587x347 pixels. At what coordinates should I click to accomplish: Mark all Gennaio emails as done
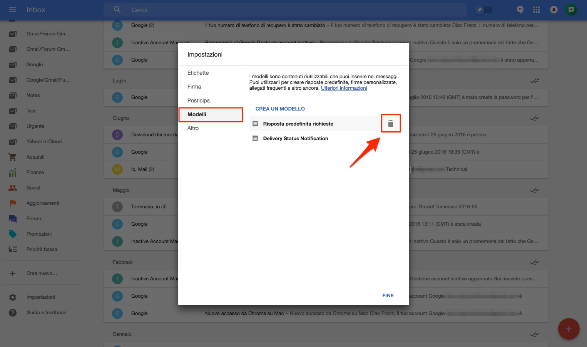[535, 334]
